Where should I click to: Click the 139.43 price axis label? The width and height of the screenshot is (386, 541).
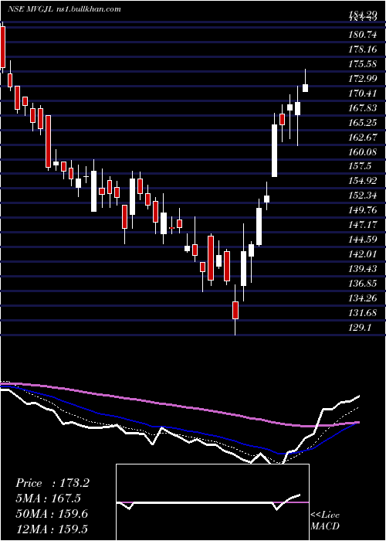(x=363, y=269)
